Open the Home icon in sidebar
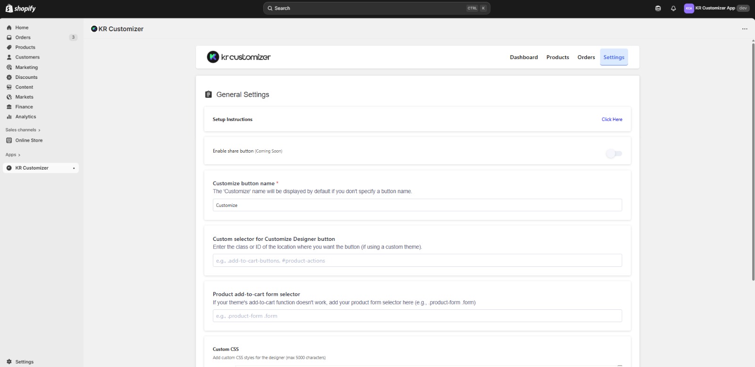The image size is (755, 367). click(x=9, y=27)
